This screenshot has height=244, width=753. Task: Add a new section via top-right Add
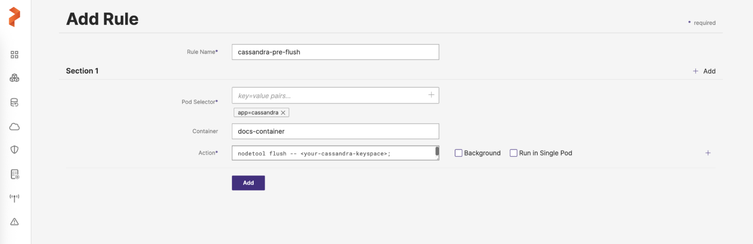pos(704,71)
